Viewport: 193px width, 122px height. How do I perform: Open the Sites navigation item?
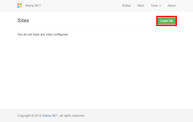click(141, 6)
